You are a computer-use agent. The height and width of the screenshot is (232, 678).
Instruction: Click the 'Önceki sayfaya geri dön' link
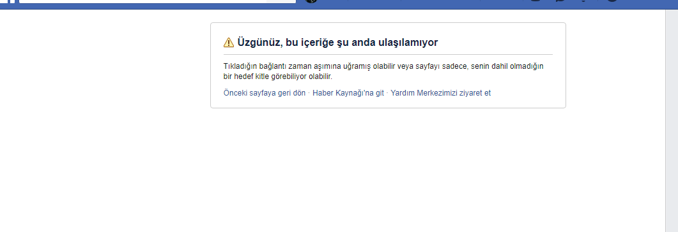264,92
